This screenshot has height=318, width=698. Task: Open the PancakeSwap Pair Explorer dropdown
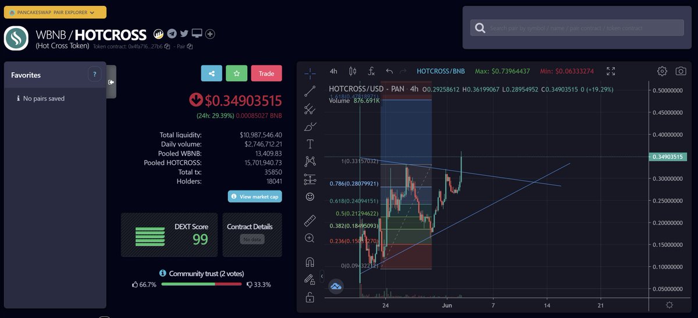(x=55, y=12)
